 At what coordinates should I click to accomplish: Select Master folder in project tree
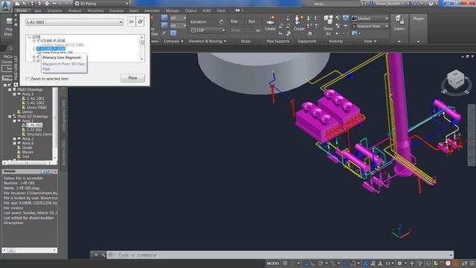point(28,152)
